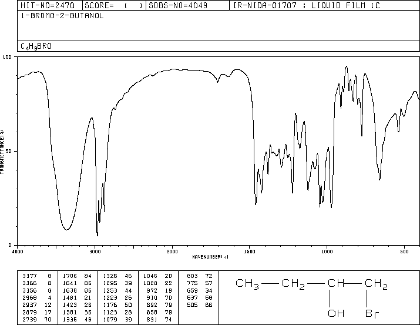Viewport: 420px width, 325px height.
Task: Click peak value 2739 in table
Action: point(30,319)
